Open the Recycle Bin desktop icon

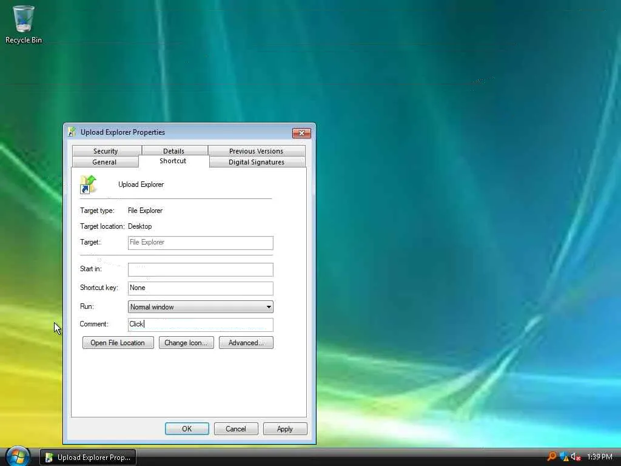click(24, 24)
